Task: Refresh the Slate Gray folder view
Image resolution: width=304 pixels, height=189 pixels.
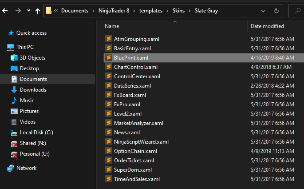Action: pyautogui.click(x=276, y=10)
